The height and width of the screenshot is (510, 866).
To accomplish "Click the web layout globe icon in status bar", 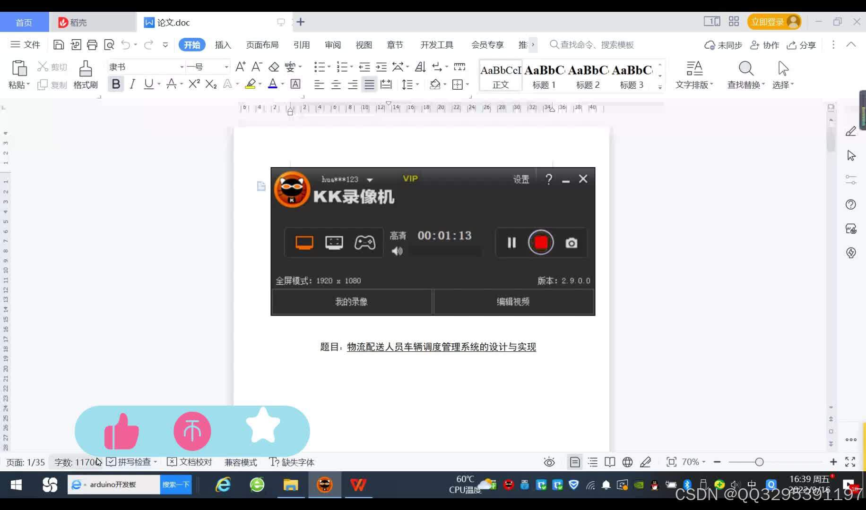I will pos(627,462).
